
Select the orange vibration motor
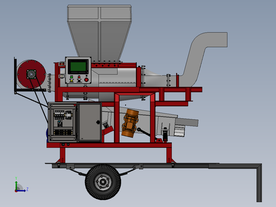pos(130,123)
